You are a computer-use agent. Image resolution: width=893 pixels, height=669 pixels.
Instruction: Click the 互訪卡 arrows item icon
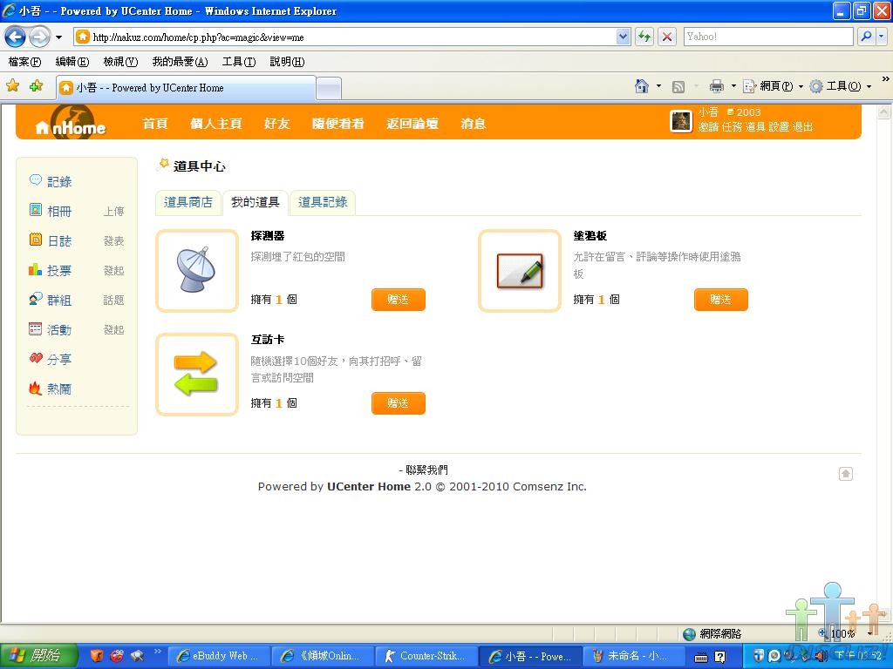[197, 375]
